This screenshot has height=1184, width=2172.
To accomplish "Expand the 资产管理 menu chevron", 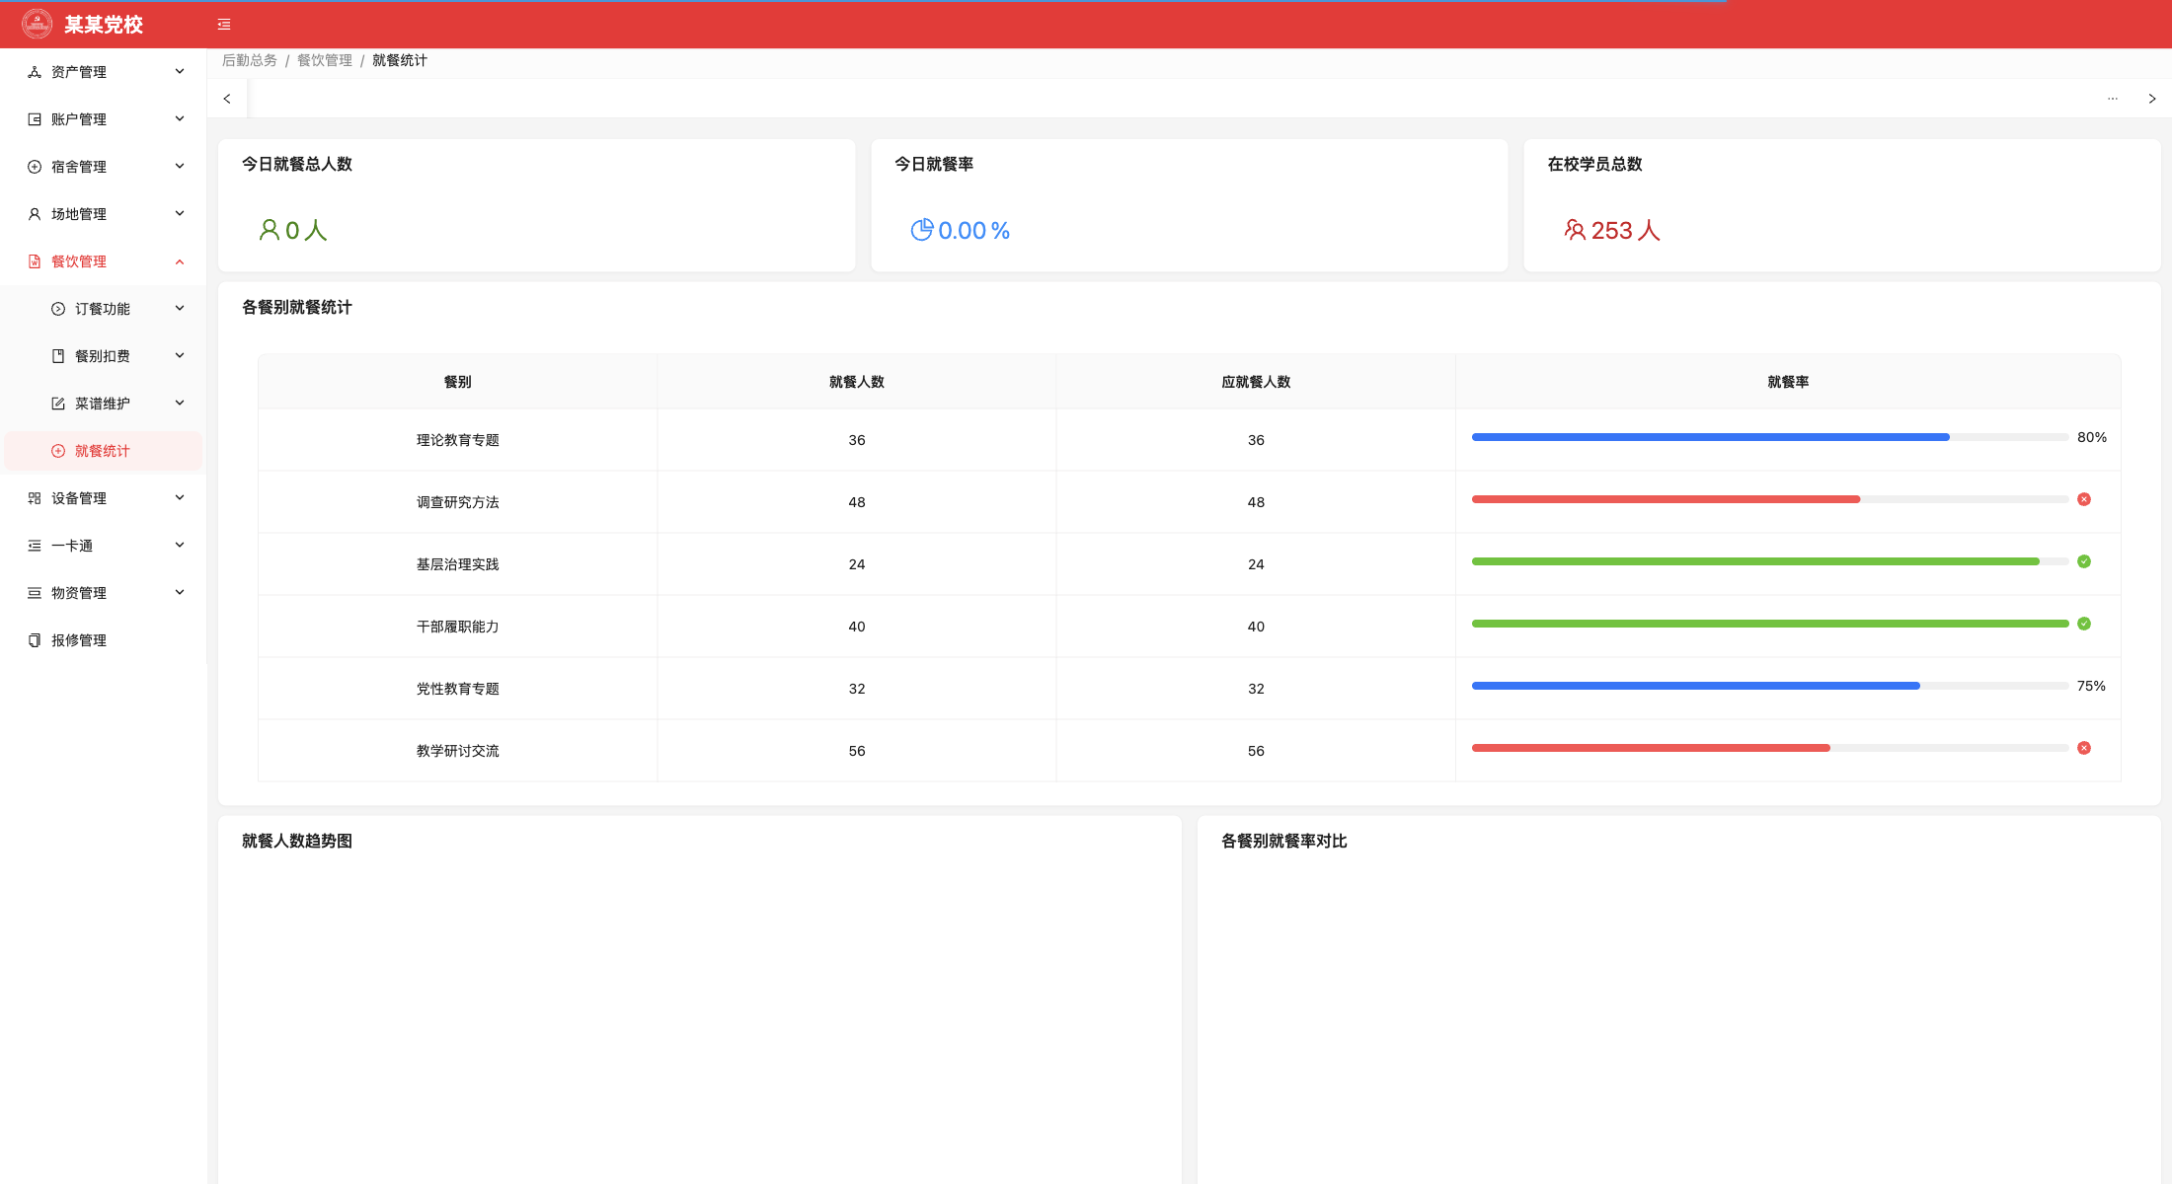I will (180, 71).
